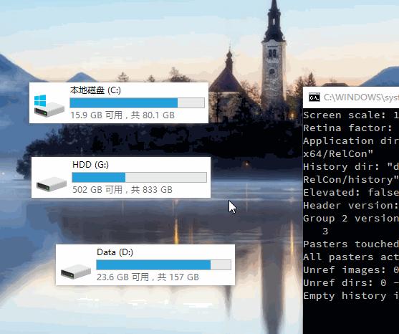The width and height of the screenshot is (399, 334).
Task: Select the Data (D:) label
Action: [115, 252]
